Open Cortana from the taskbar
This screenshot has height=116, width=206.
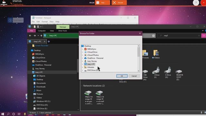[x=14, y=114]
